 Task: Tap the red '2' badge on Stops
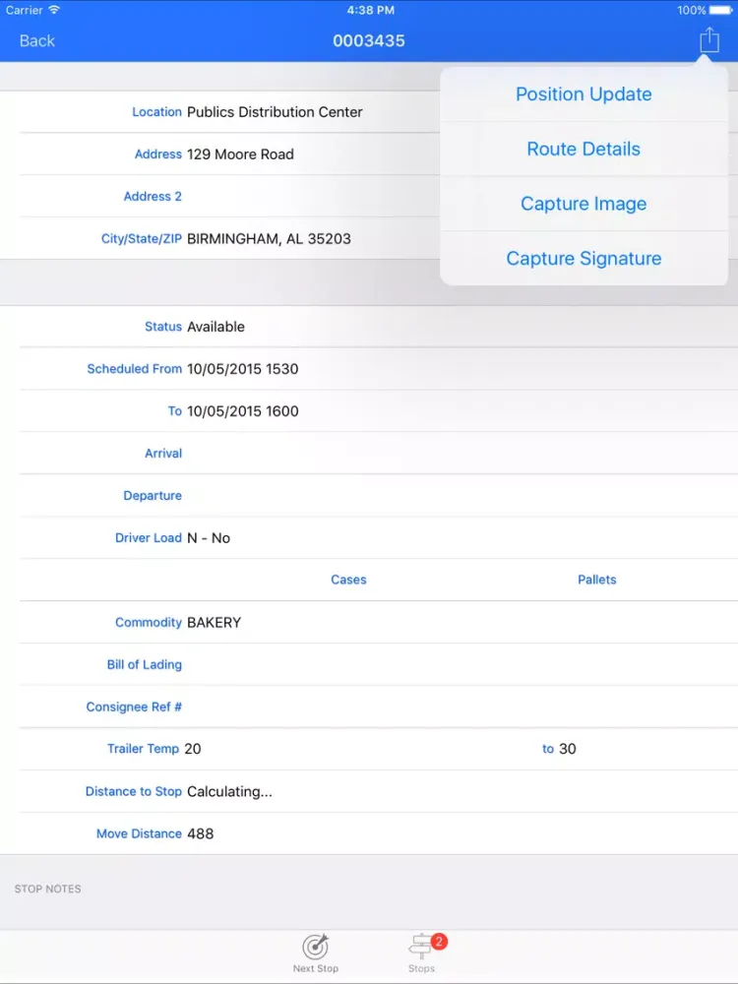point(439,942)
